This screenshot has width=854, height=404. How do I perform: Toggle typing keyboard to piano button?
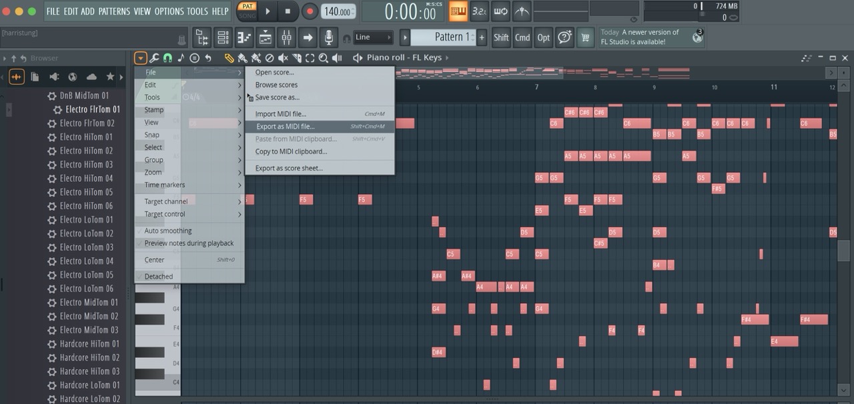(x=458, y=11)
